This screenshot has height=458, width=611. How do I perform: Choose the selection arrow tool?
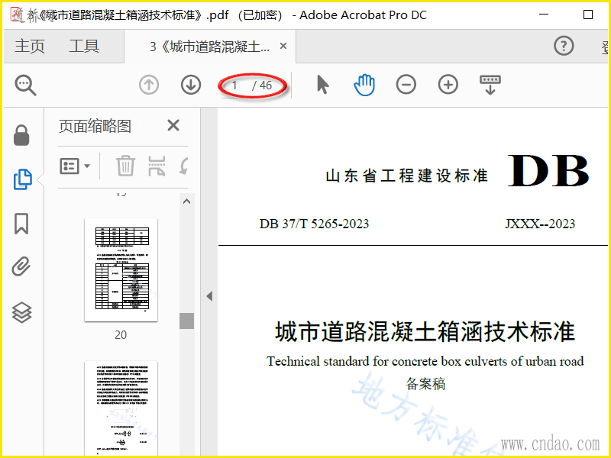[322, 85]
